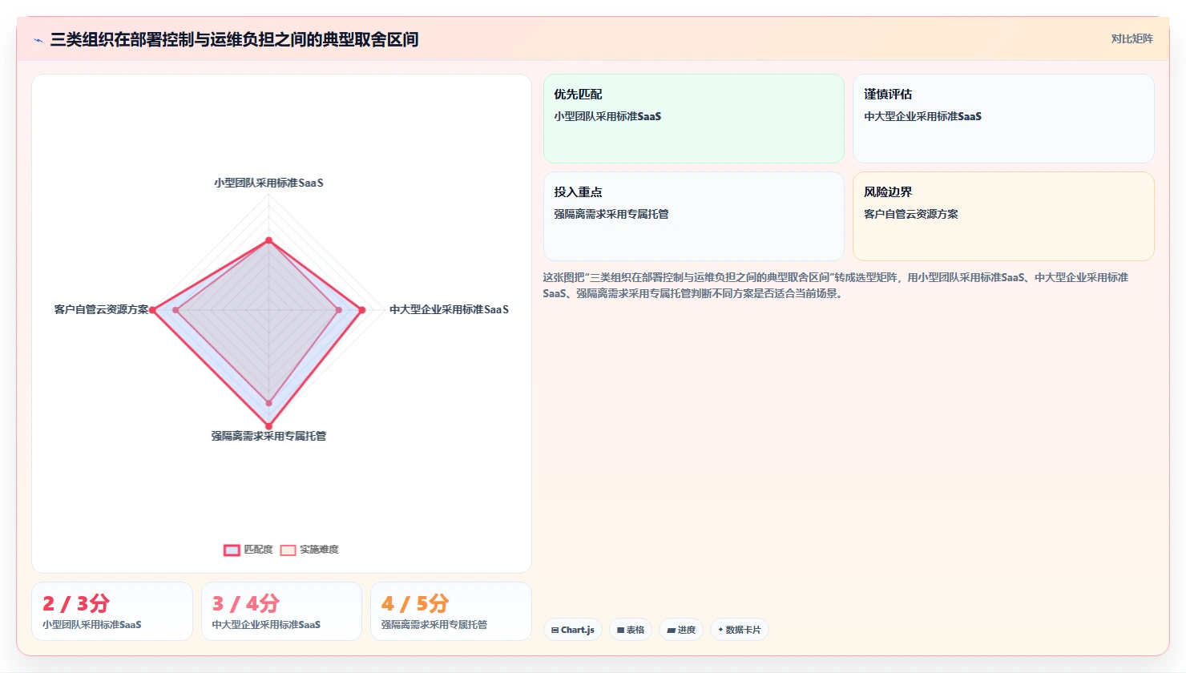Click radar axis label 强隔离需求采用专属托管
Viewport: 1186px width, 673px height.
(268, 436)
